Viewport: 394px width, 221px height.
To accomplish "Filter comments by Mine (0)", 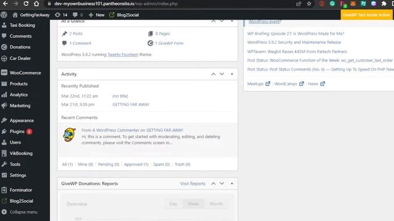I will tap(86, 165).
